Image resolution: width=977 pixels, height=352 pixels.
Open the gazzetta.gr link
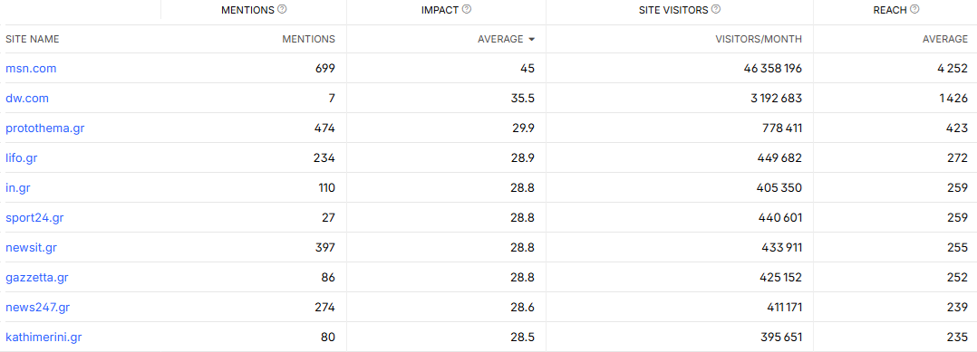coord(37,278)
